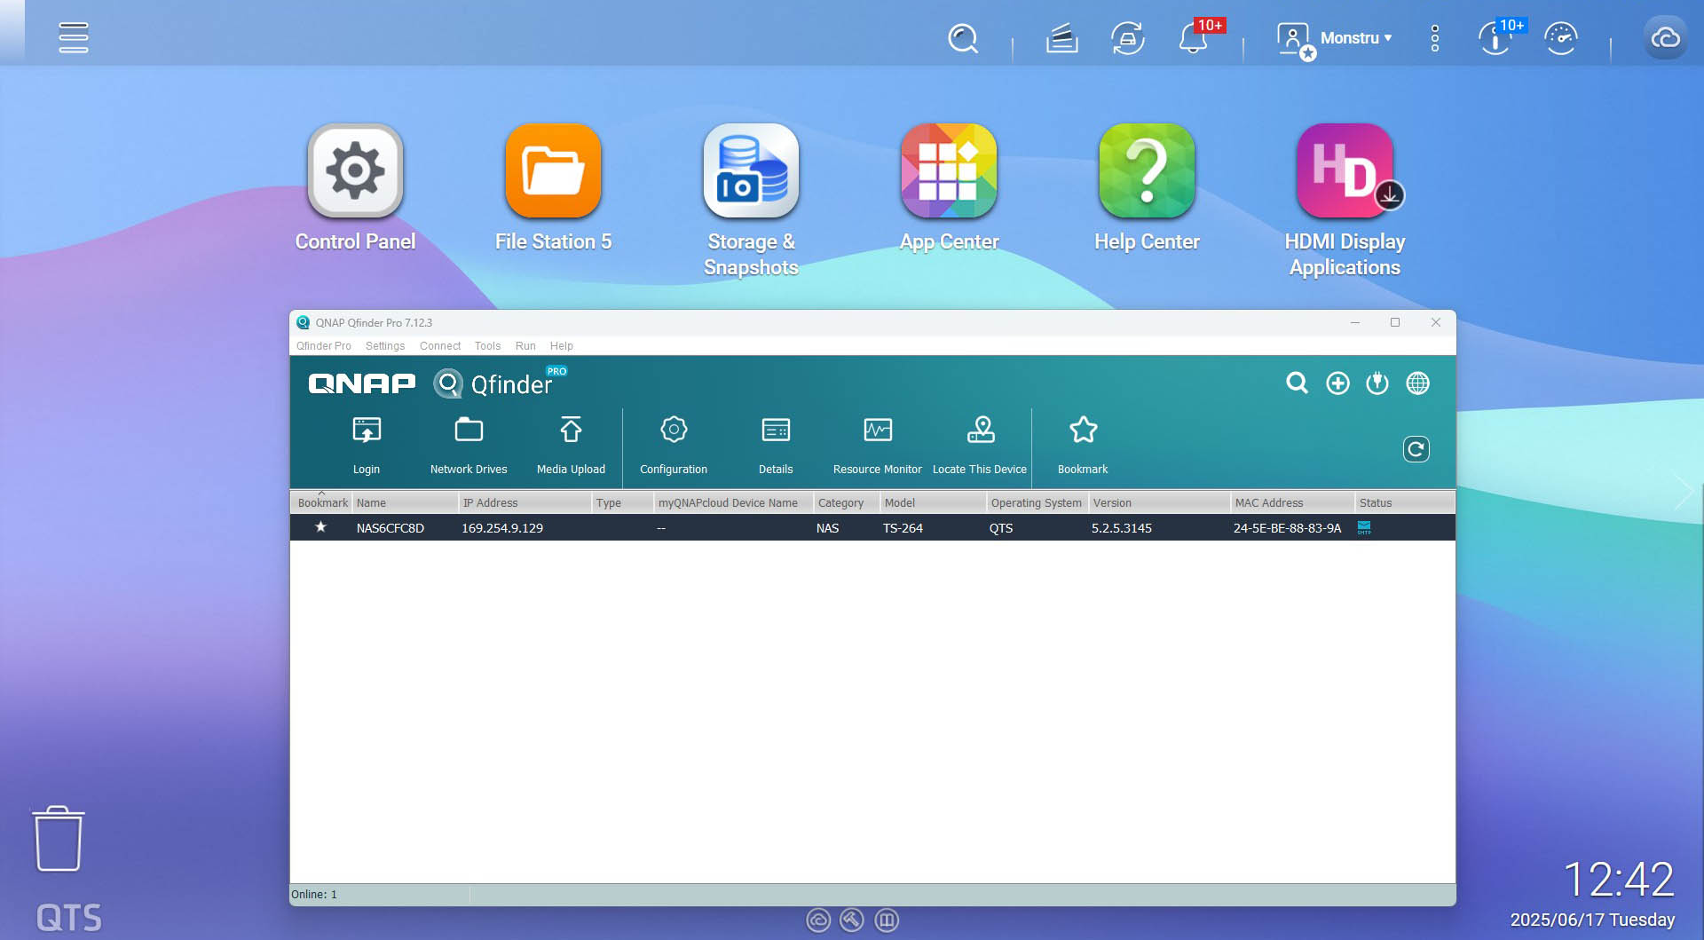The image size is (1704, 940).
Task: Open the QTS desktop search icon
Action: [x=962, y=38]
